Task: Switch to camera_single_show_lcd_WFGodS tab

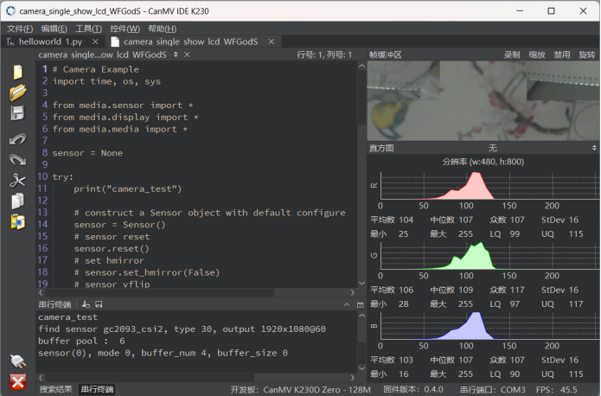Action: [x=190, y=42]
